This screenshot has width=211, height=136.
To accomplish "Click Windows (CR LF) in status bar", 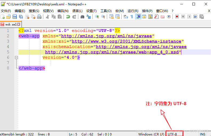I will coord(151,134).
